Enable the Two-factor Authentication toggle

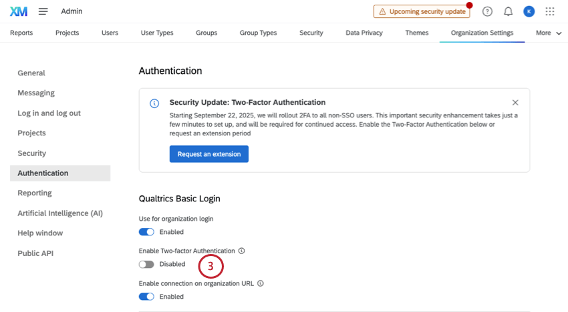click(146, 264)
